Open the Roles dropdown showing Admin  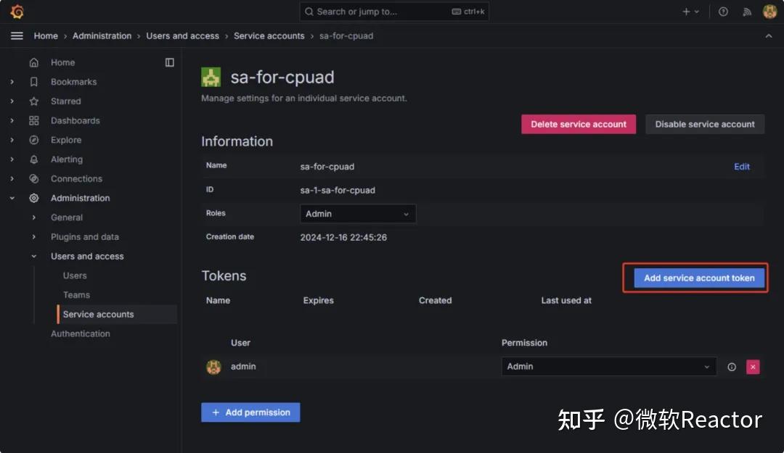click(x=357, y=213)
